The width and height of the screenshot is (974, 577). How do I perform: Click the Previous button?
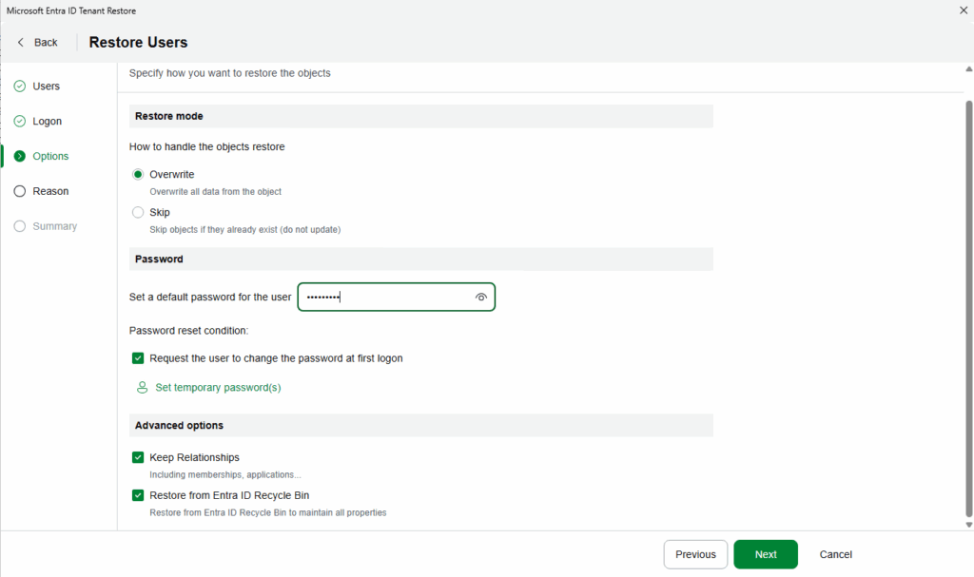pyautogui.click(x=695, y=554)
